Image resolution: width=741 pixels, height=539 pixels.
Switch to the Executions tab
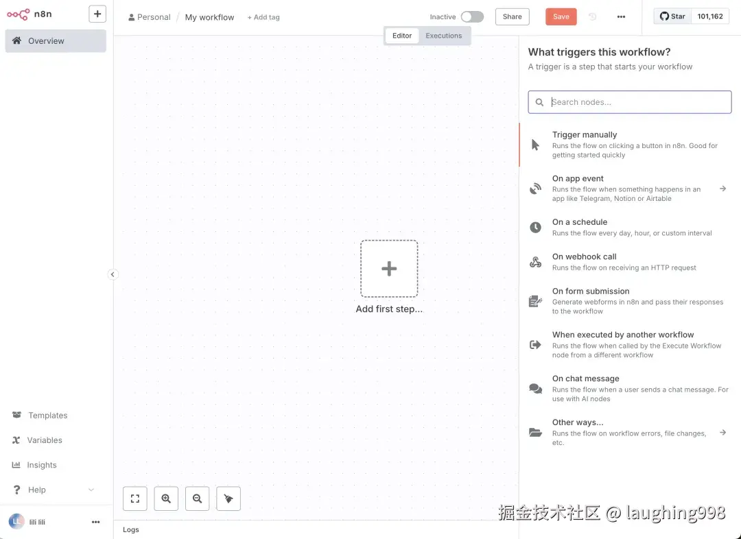[x=443, y=36]
